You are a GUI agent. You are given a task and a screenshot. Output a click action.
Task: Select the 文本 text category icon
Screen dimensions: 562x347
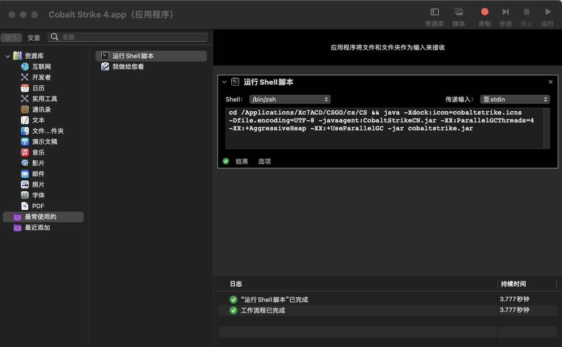coord(25,120)
